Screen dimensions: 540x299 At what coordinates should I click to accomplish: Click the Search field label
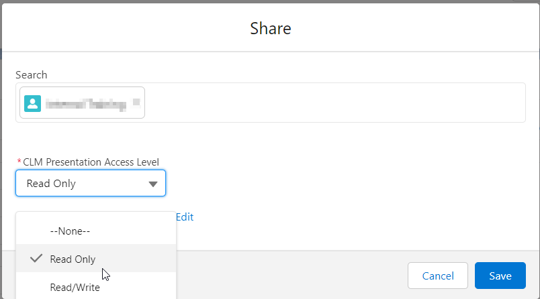point(32,75)
